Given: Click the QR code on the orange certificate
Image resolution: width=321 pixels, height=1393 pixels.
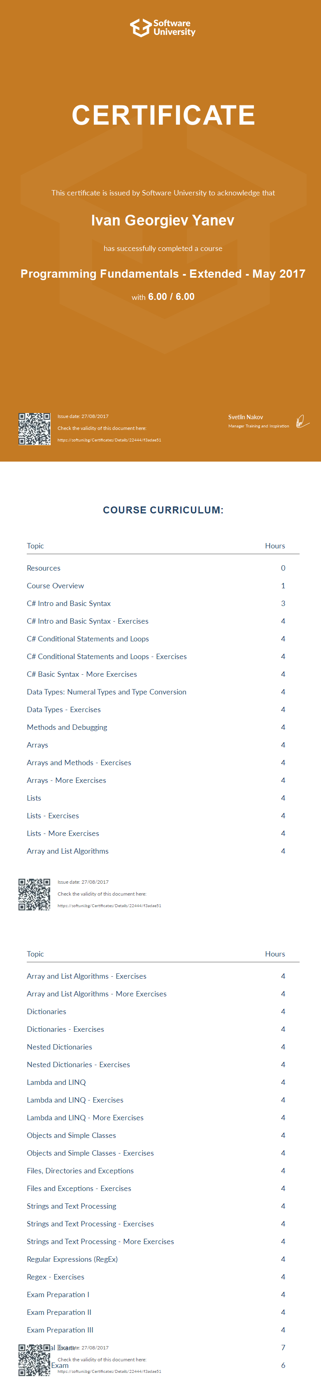Looking at the screenshot, I should click(34, 429).
